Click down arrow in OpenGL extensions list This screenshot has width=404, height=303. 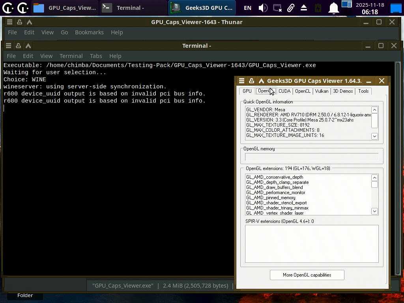(x=375, y=211)
